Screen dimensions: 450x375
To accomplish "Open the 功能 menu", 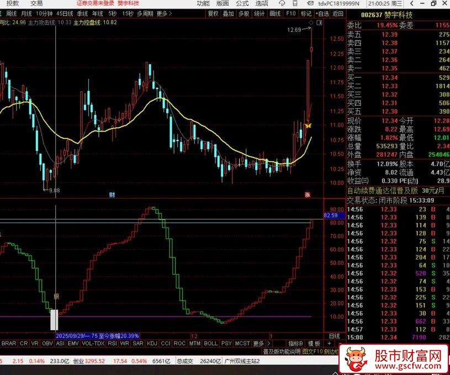I will pyautogui.click(x=202, y=3).
